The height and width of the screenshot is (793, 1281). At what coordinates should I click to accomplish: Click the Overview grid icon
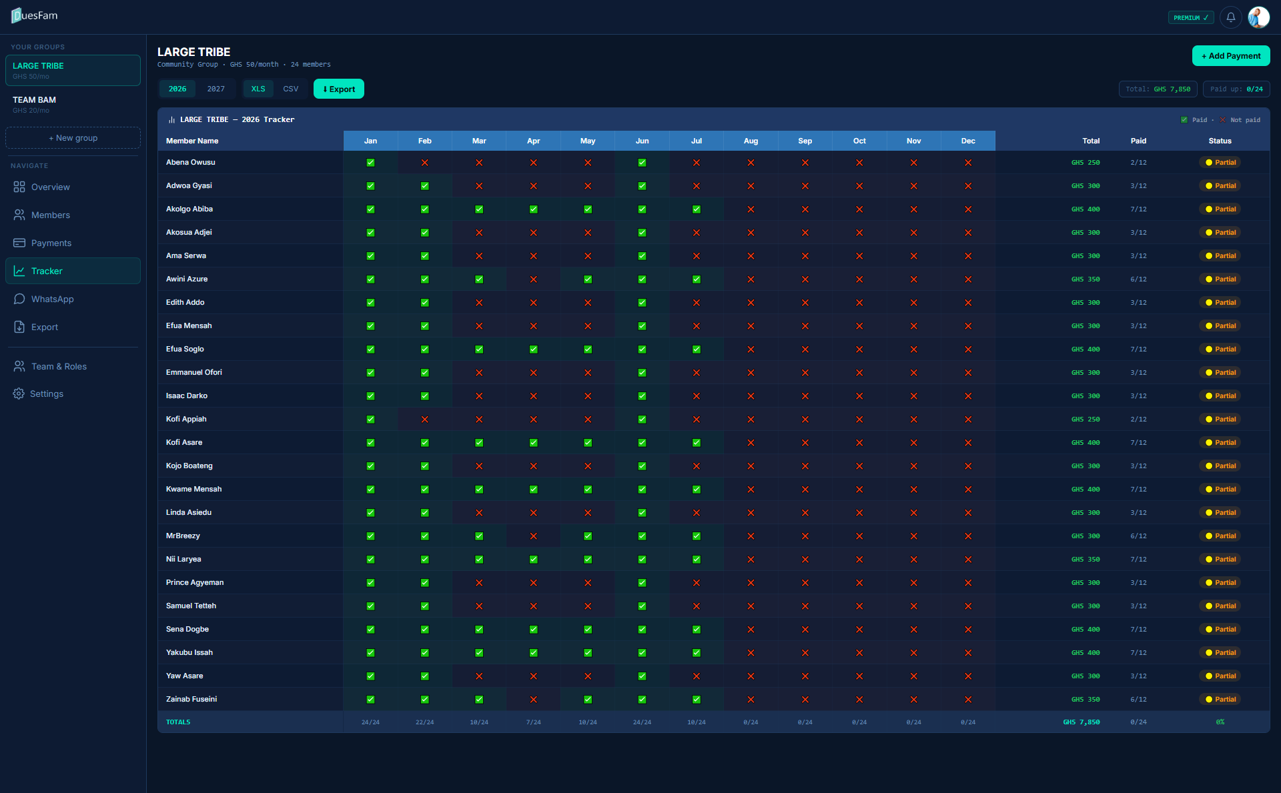(x=19, y=187)
